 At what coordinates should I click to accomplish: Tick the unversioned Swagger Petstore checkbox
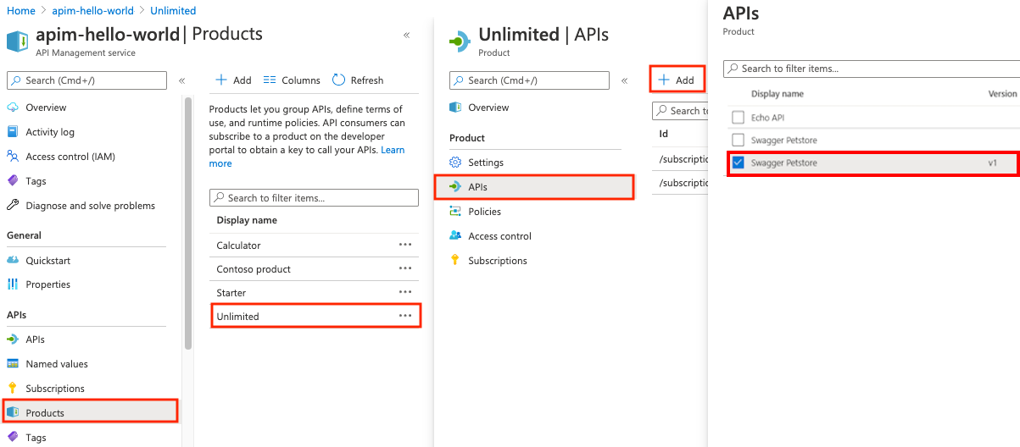(738, 140)
